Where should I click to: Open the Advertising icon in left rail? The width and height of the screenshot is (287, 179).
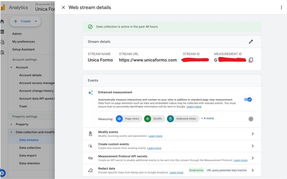point(2,52)
